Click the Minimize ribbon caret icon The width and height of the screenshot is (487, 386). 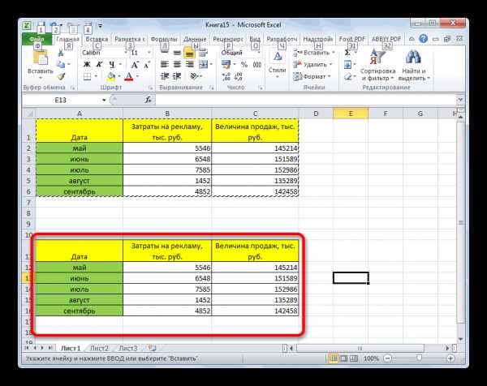412,39
